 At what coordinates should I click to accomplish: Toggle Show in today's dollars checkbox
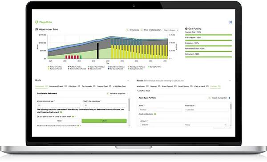click(x=142, y=30)
